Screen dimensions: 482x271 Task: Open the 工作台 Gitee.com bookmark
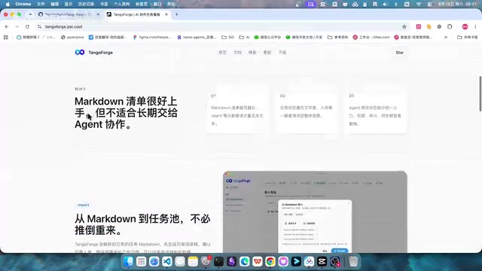click(371, 37)
